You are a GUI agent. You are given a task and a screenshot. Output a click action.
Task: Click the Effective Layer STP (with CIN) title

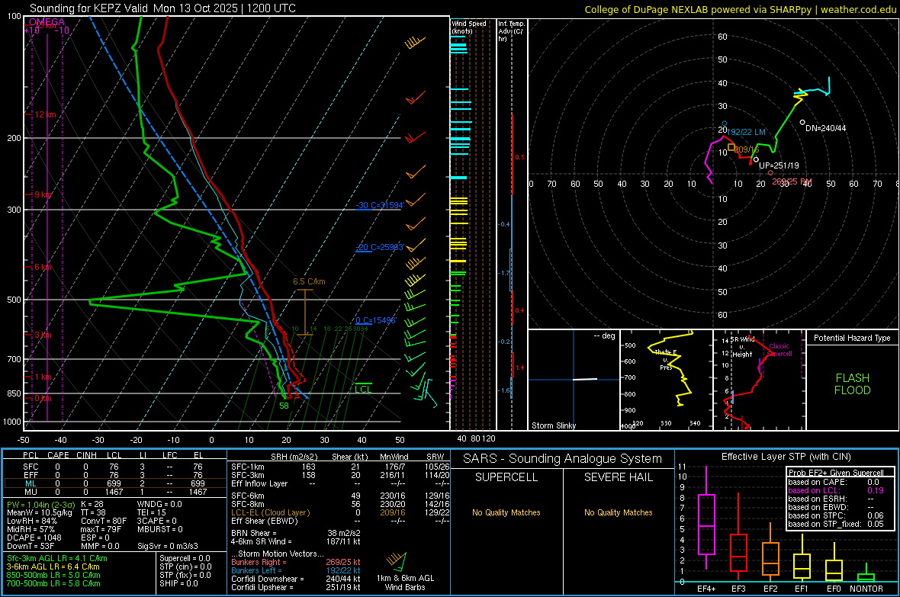[786, 457]
